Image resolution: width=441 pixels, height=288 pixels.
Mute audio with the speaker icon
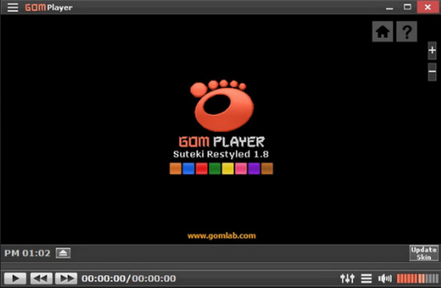[385, 279]
